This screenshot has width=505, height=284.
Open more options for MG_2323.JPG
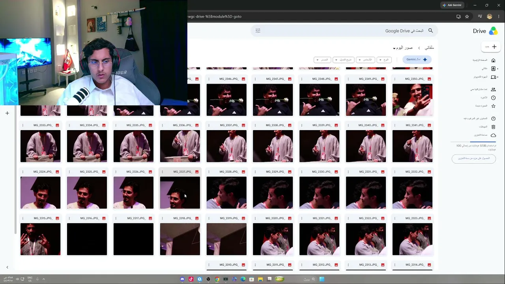[395, 219]
